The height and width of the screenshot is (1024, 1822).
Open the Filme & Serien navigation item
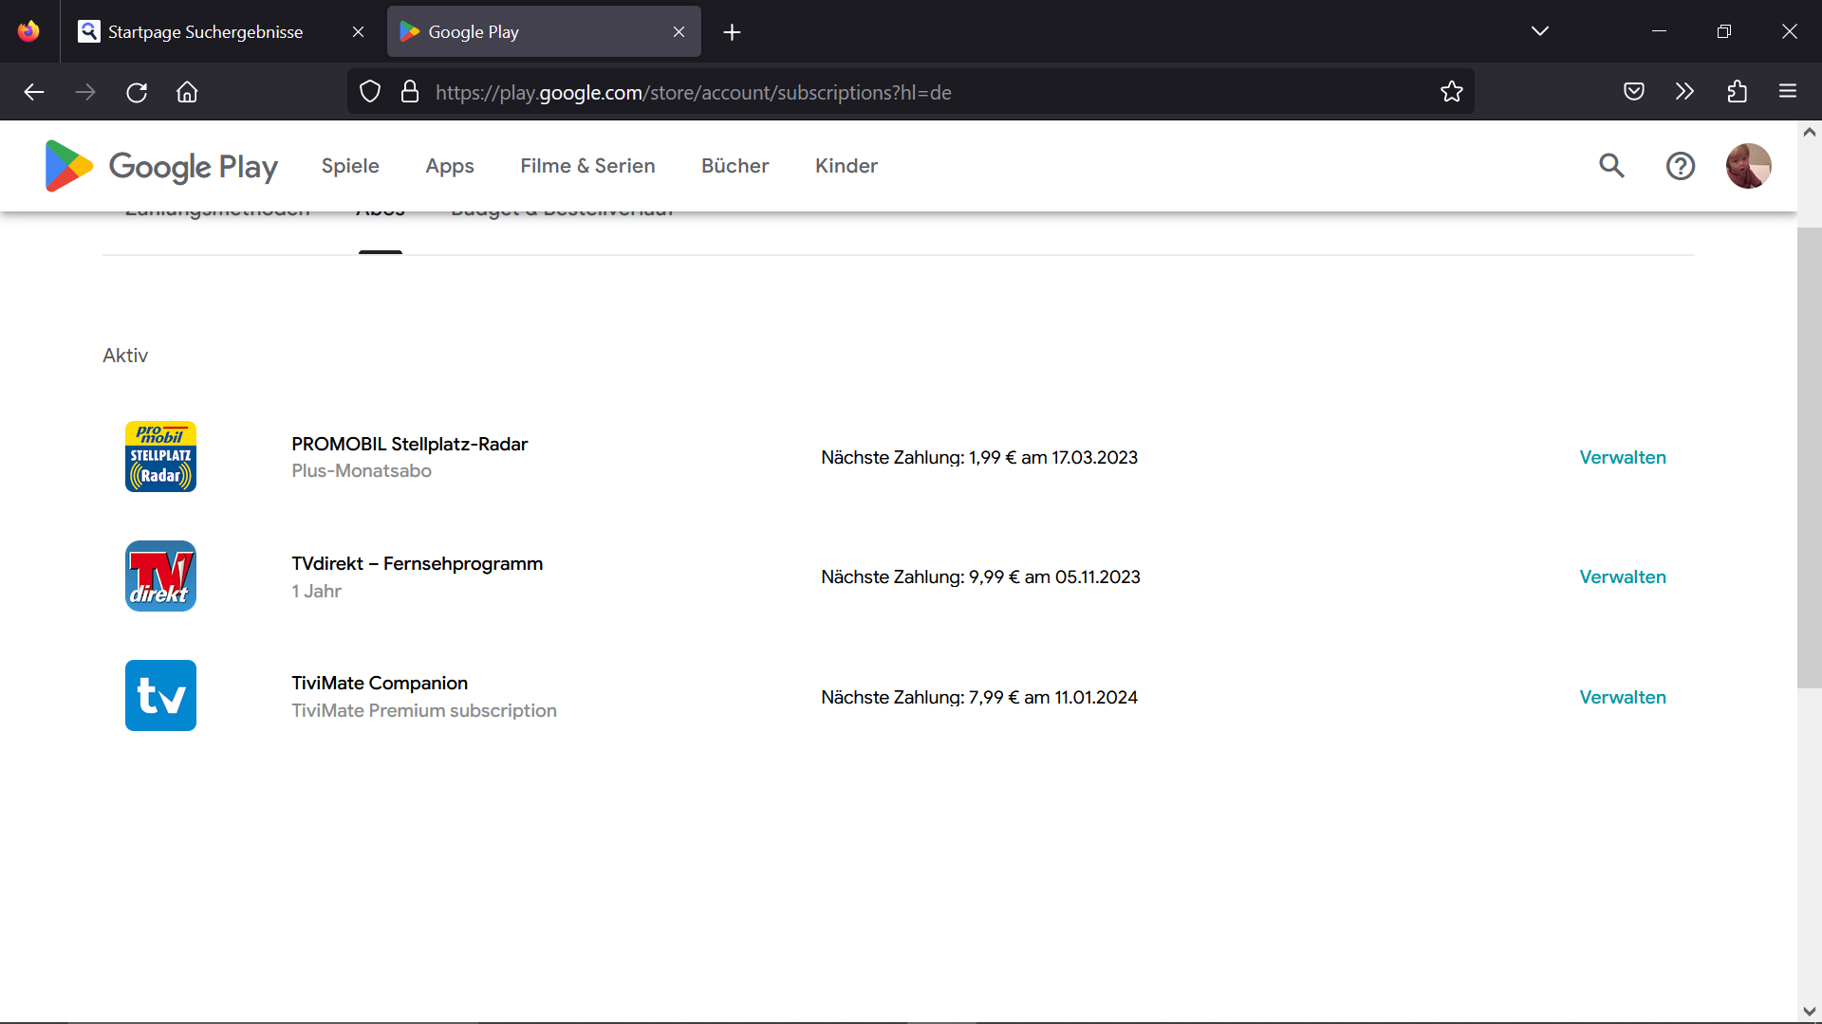(587, 166)
